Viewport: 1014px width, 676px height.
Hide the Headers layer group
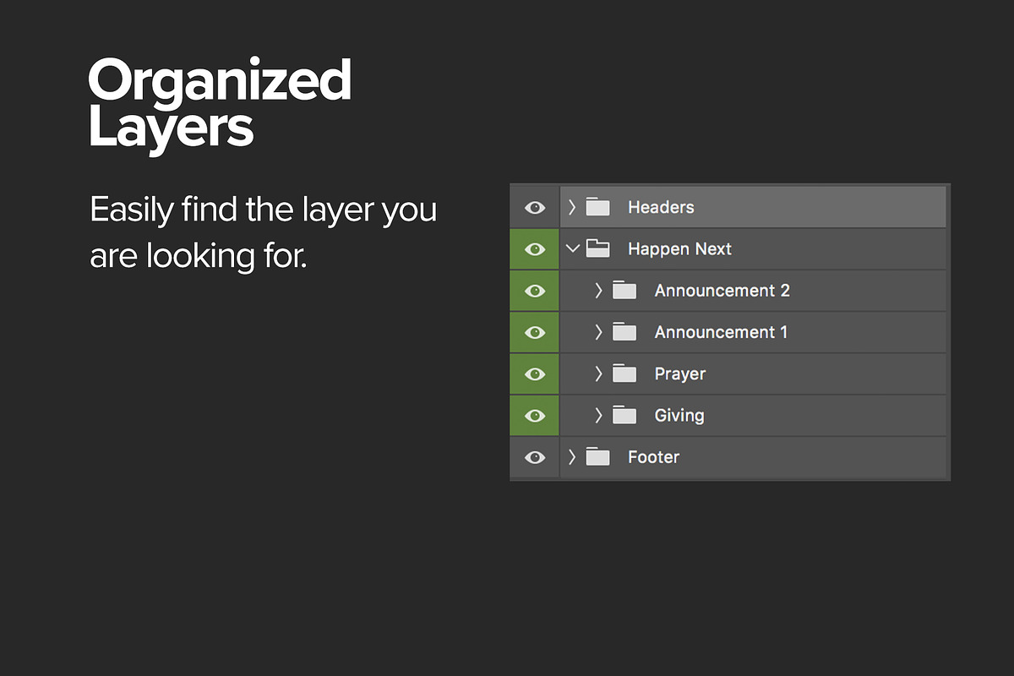tap(534, 207)
